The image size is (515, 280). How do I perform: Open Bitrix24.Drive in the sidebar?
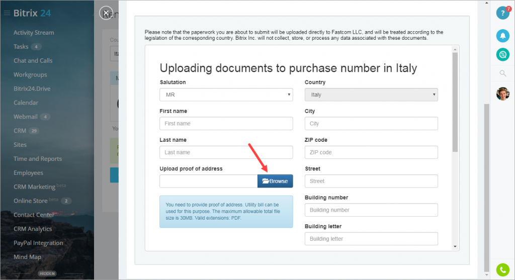point(32,88)
